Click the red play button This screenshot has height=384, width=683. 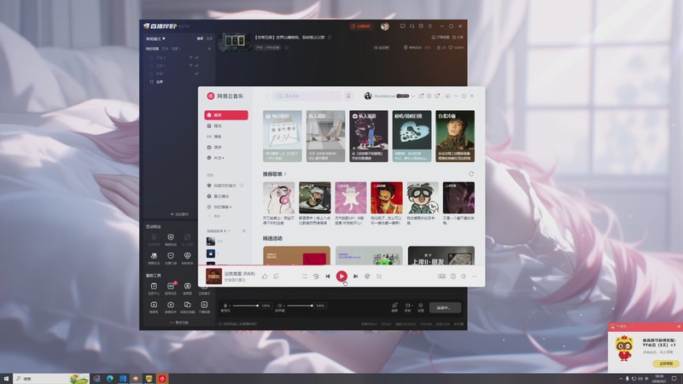click(x=341, y=276)
